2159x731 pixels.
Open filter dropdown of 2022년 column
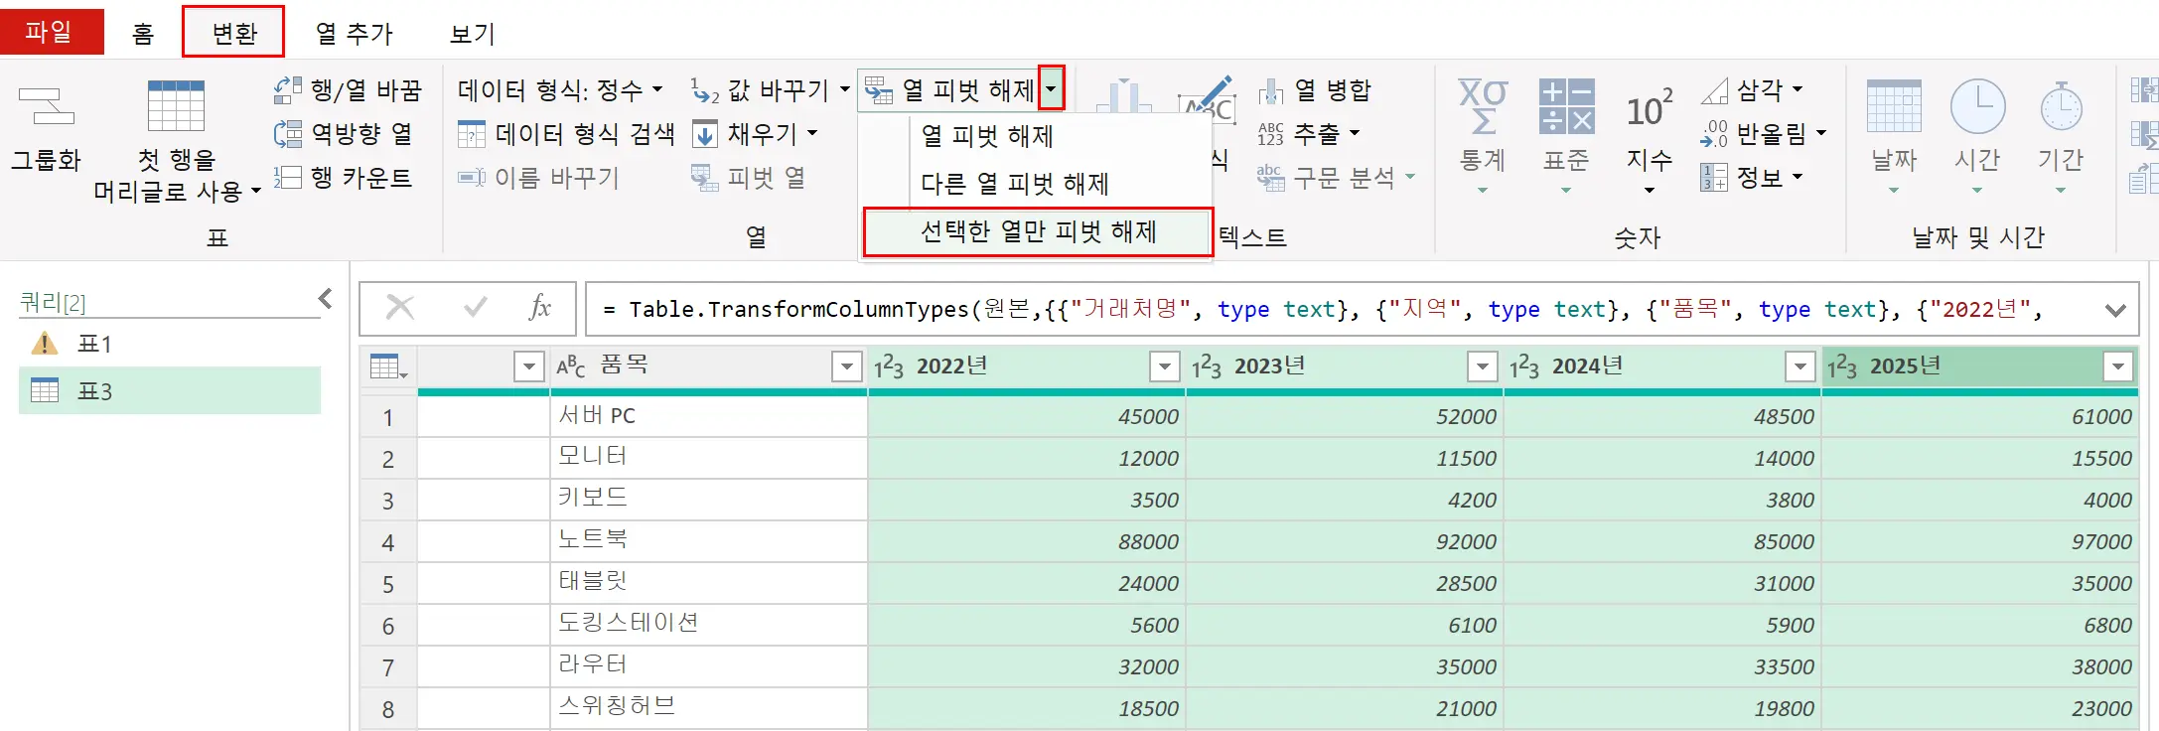coord(1164,366)
